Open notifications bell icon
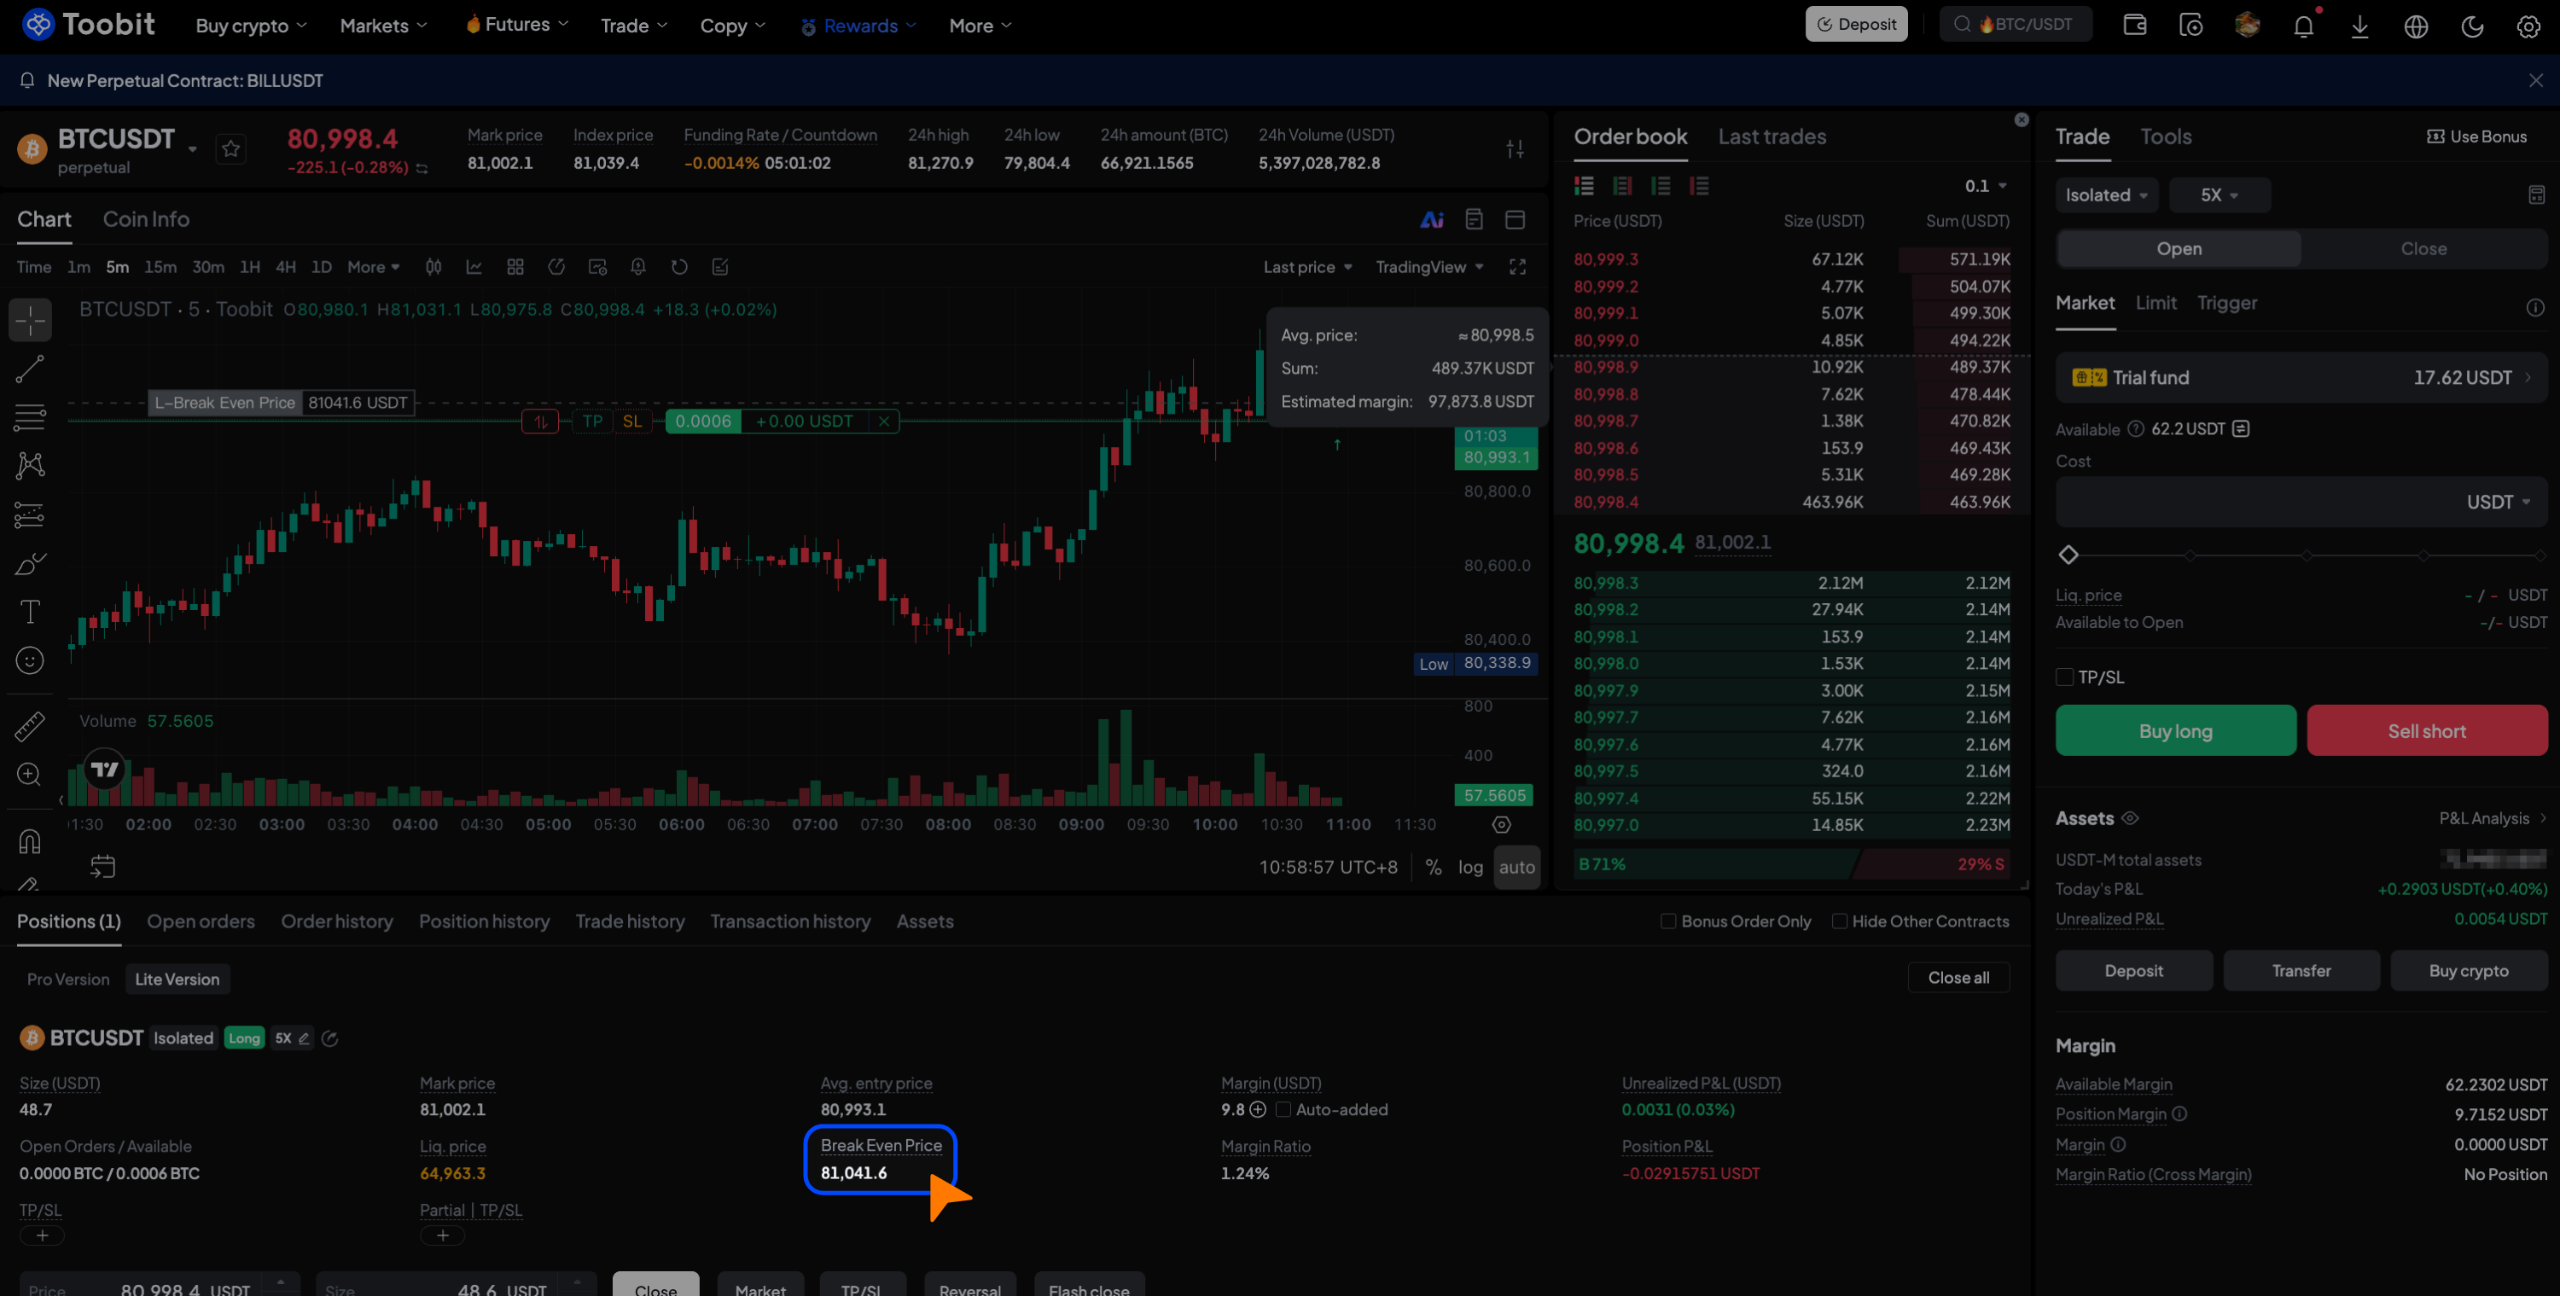Screen dimensions: 2560x1296 pyautogui.click(x=2302, y=26)
